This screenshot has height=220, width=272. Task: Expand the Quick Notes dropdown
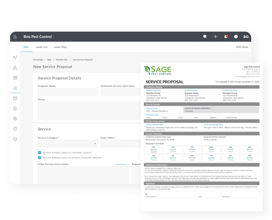click(x=122, y=164)
